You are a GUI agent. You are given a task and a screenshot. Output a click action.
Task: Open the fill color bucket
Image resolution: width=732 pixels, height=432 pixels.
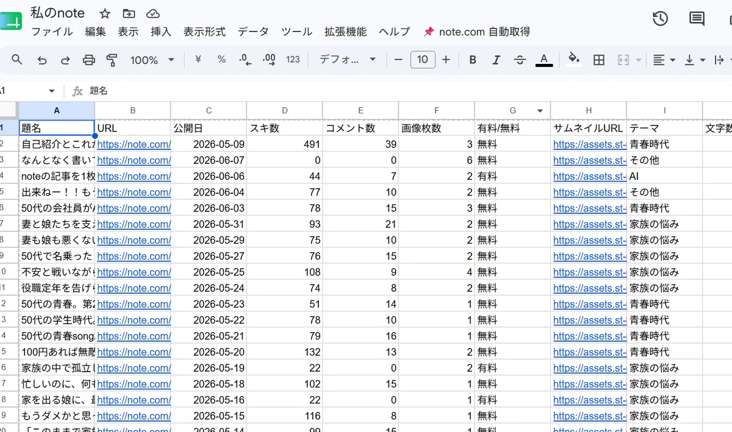(574, 59)
